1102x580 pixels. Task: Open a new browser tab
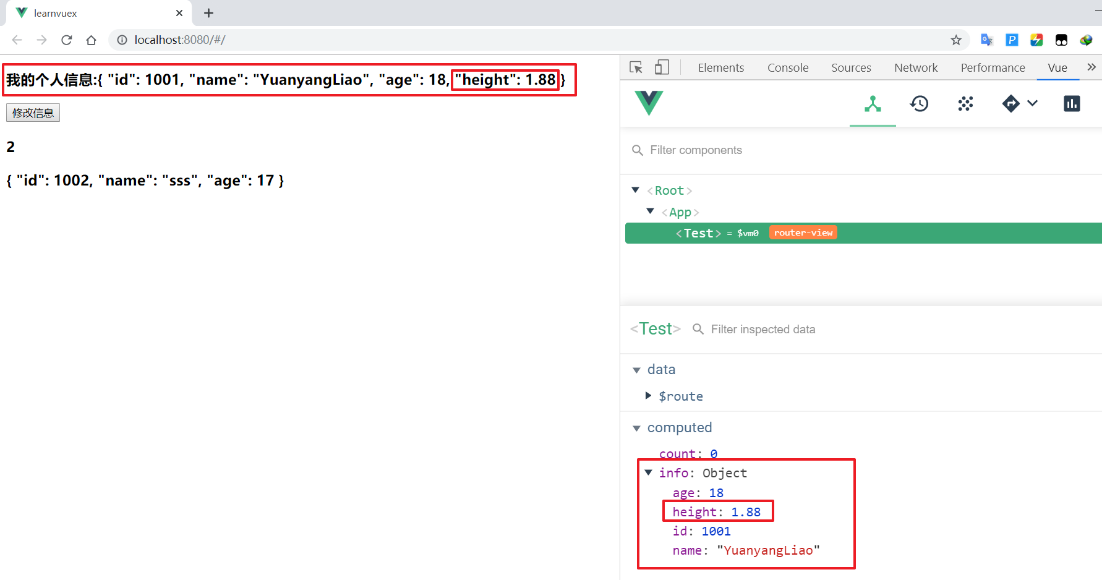pyautogui.click(x=208, y=13)
